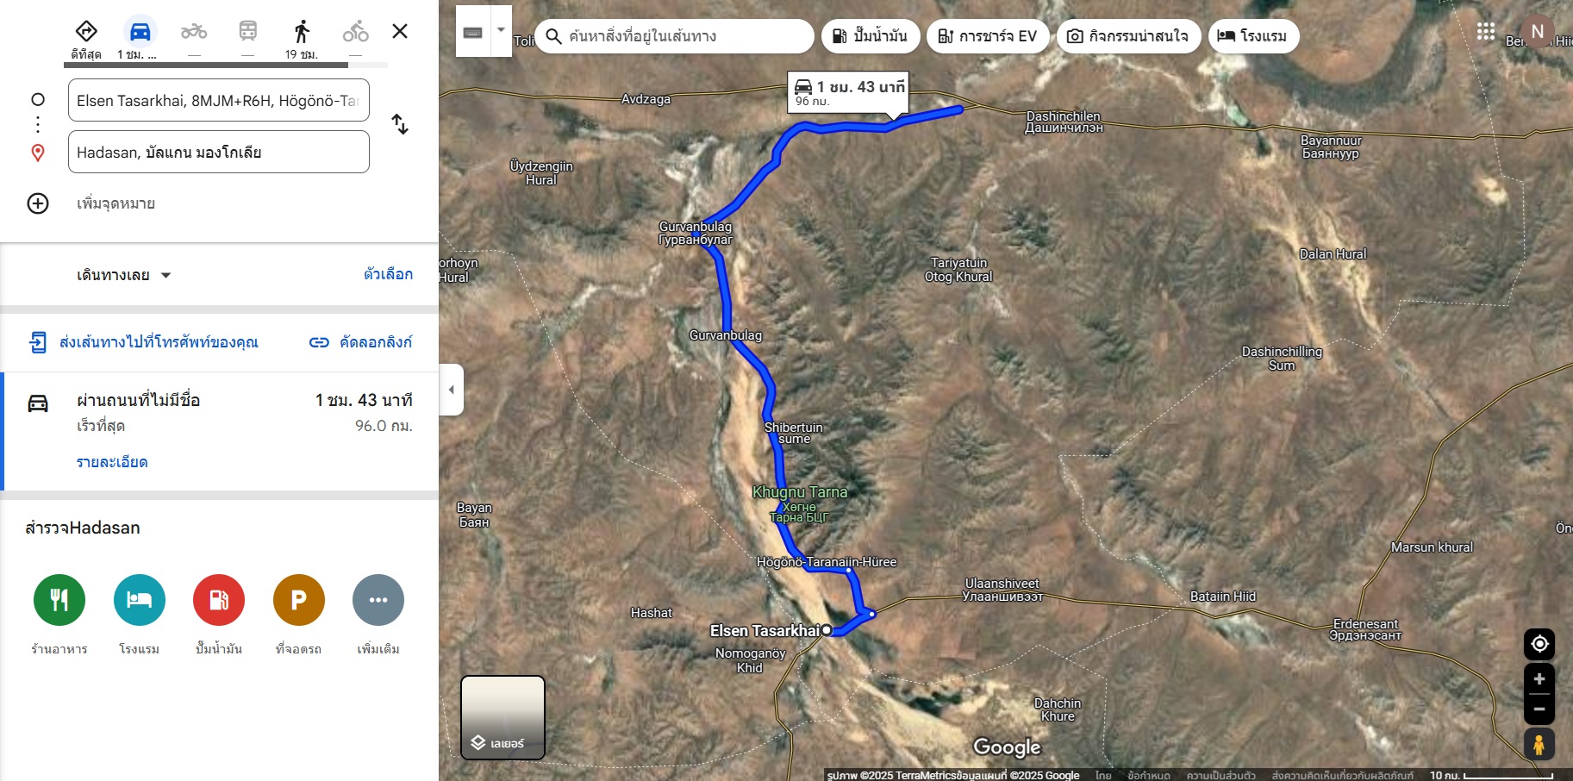
Task: Select the transit bus travel mode
Action: (x=247, y=32)
